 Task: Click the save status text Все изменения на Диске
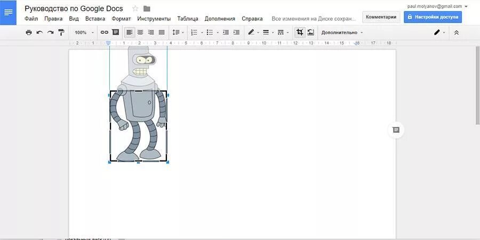click(314, 19)
